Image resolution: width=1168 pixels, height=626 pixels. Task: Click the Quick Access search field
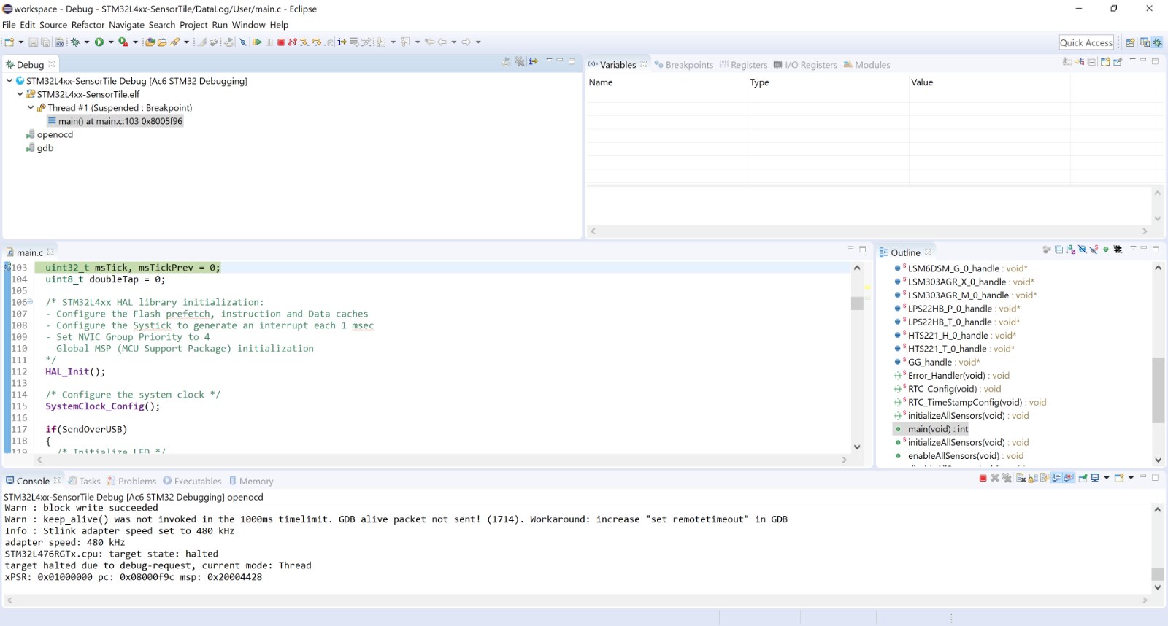[x=1086, y=42]
